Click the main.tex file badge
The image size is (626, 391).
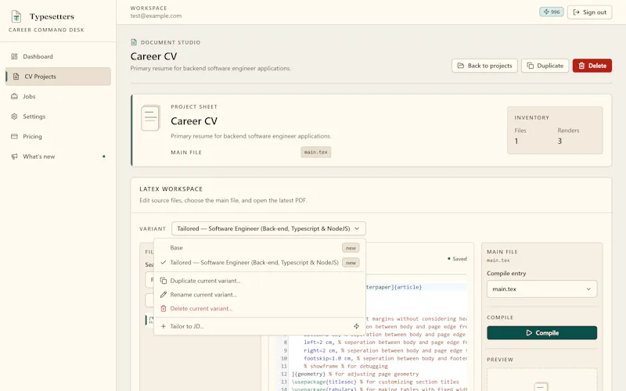(x=316, y=152)
